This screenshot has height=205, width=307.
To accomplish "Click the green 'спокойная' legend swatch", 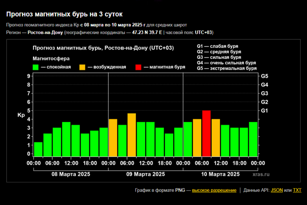I will point(36,67).
